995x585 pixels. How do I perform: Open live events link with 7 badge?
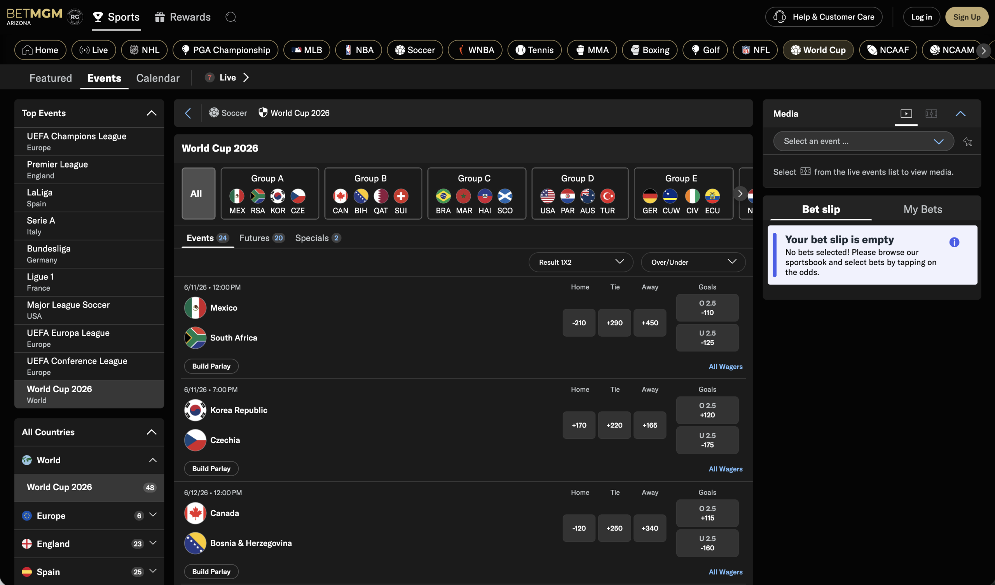[x=227, y=77]
